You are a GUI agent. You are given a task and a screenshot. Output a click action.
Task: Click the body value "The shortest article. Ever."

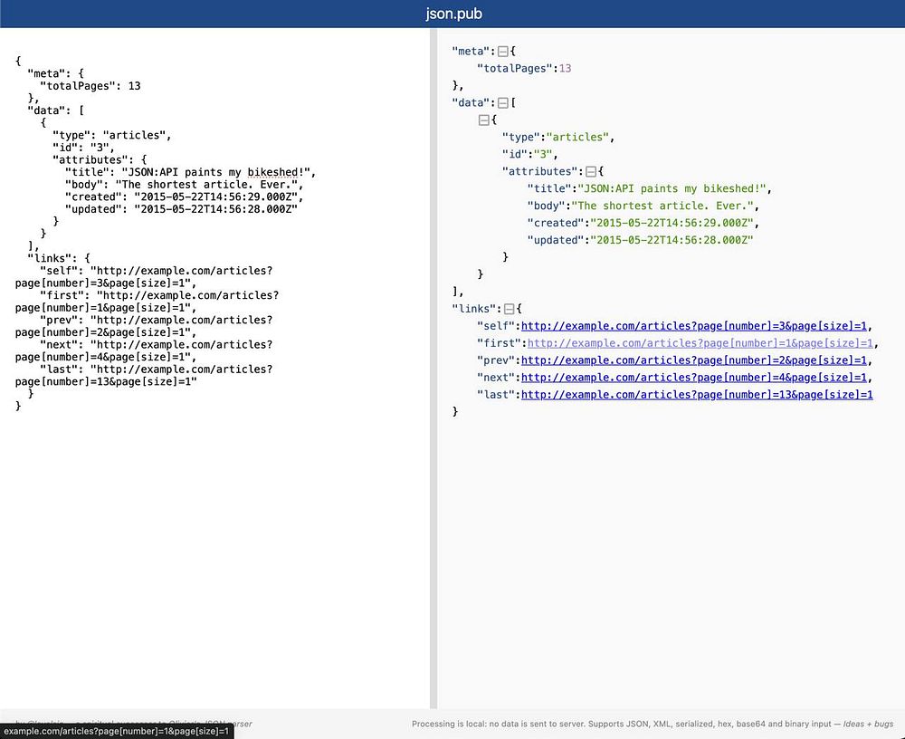click(662, 206)
